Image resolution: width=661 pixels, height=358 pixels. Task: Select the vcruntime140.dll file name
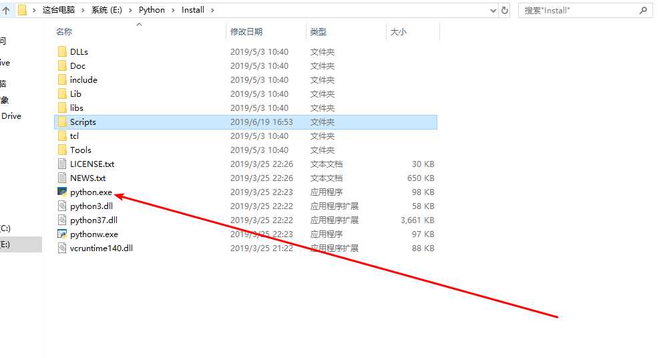[101, 248]
